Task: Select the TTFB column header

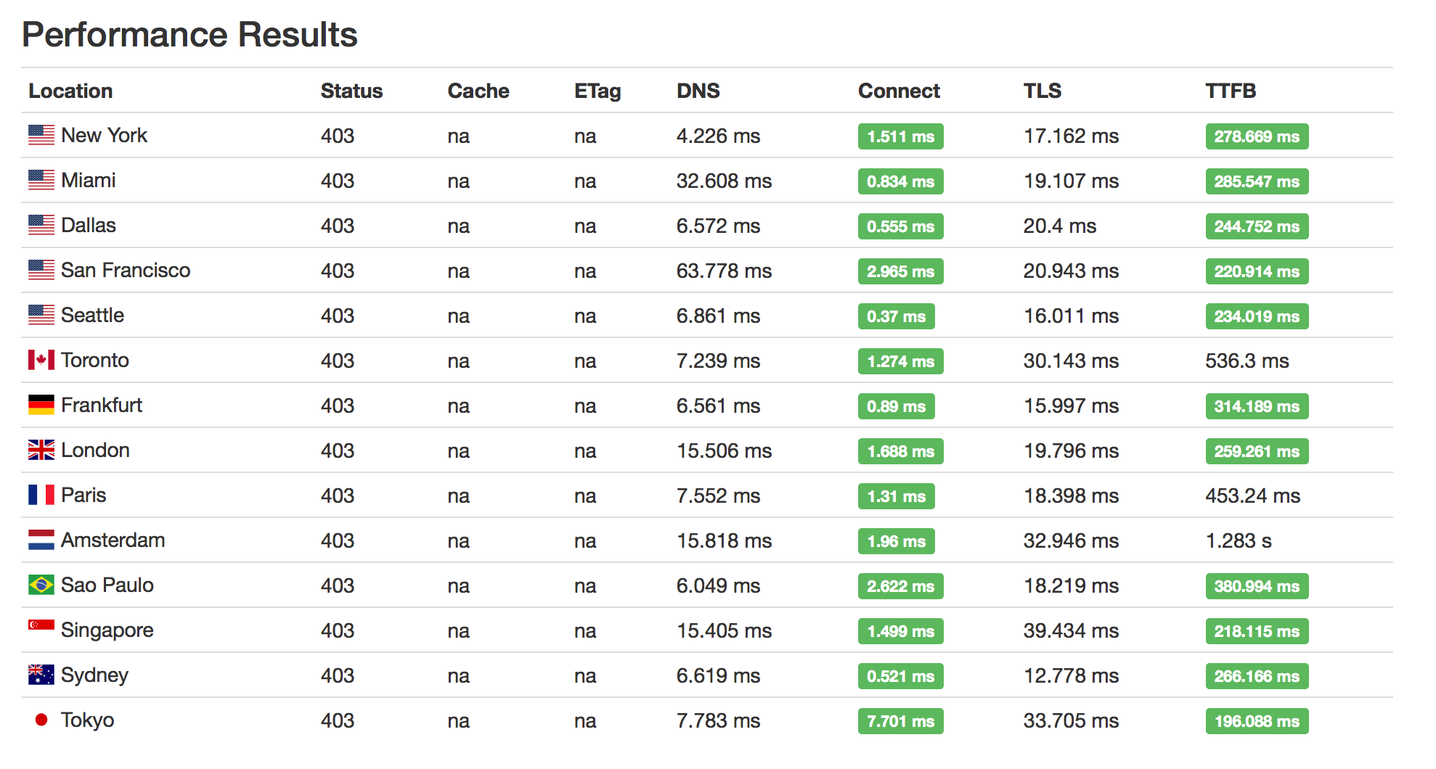Action: tap(1231, 91)
